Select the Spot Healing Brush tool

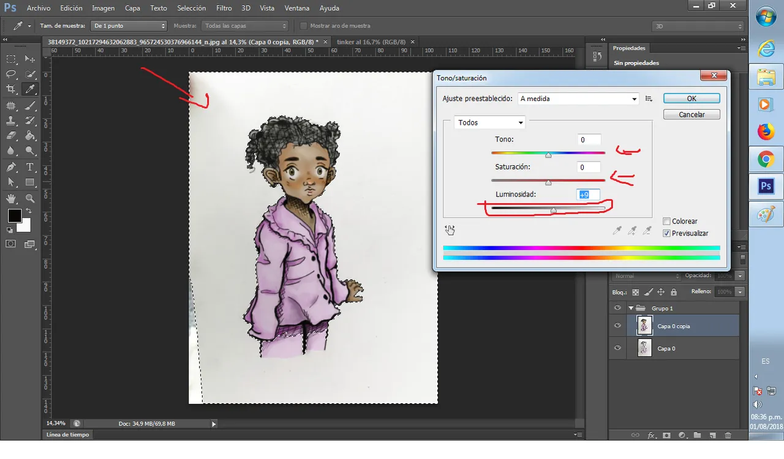pyautogui.click(x=11, y=105)
